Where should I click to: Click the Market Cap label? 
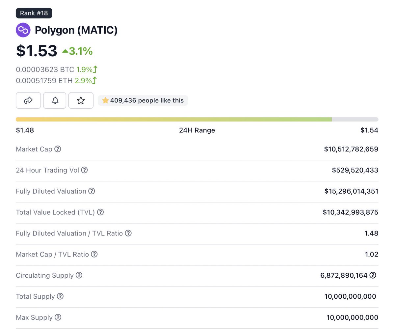[34, 149]
